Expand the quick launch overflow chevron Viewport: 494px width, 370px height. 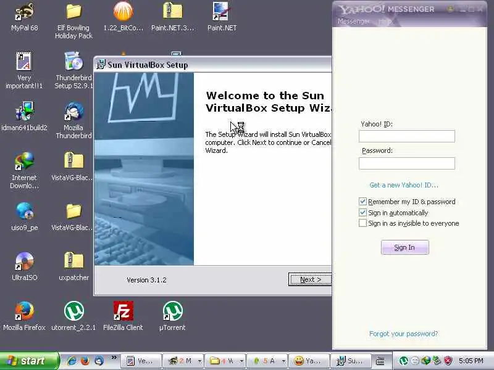point(114,358)
